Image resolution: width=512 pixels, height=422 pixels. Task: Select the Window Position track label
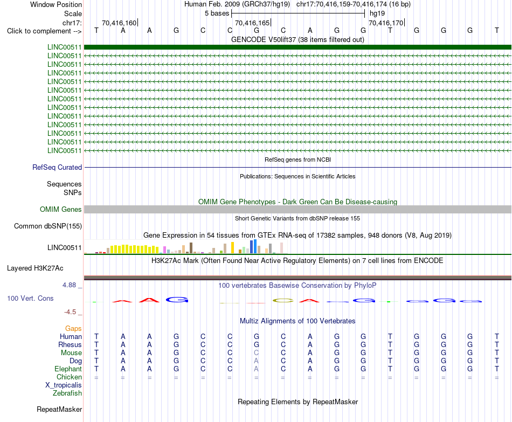pyautogui.click(x=56, y=4)
